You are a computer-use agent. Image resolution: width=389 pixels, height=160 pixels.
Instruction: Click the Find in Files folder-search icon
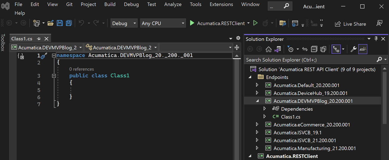pyautogui.click(x=283, y=23)
